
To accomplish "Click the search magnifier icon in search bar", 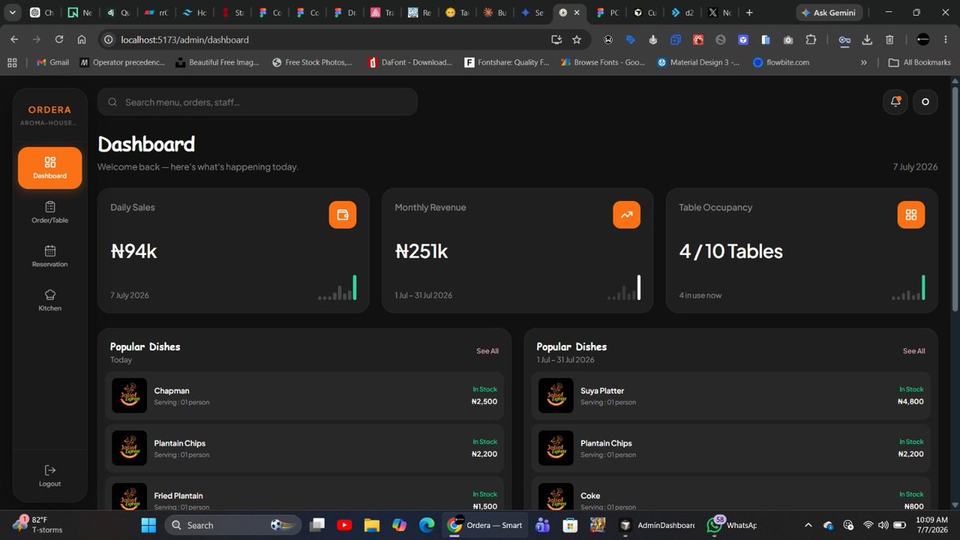I will (113, 102).
